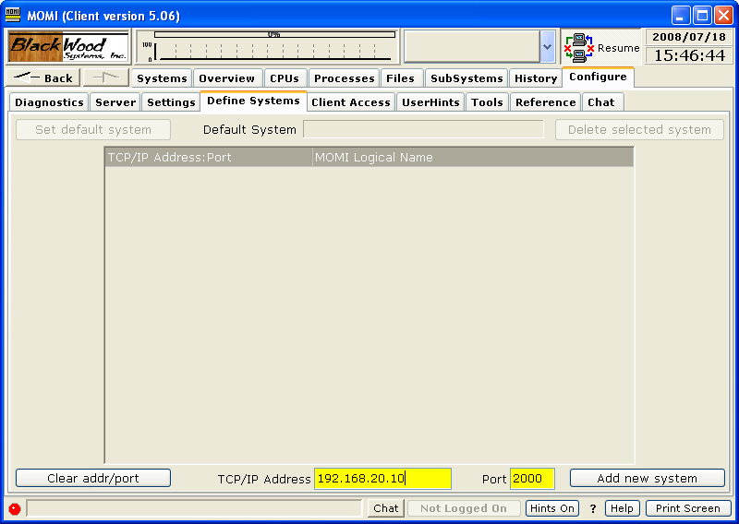Open the Client Access sub-tab

click(351, 102)
